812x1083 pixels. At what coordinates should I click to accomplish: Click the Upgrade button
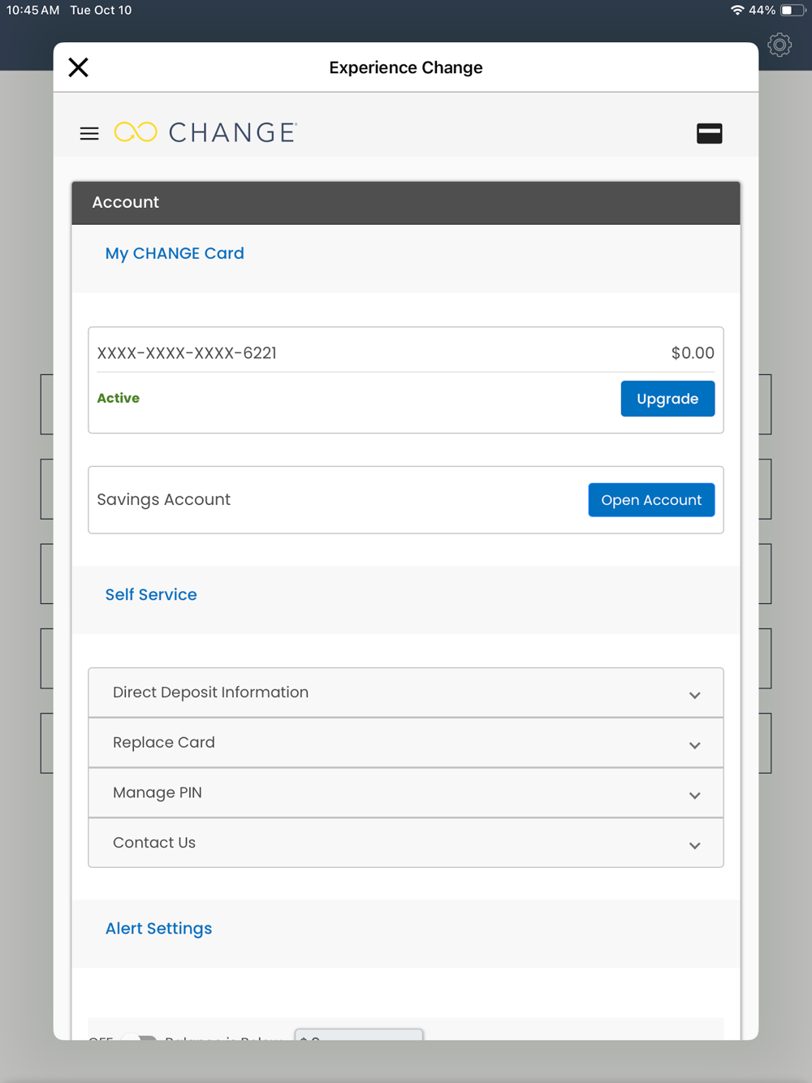point(667,399)
